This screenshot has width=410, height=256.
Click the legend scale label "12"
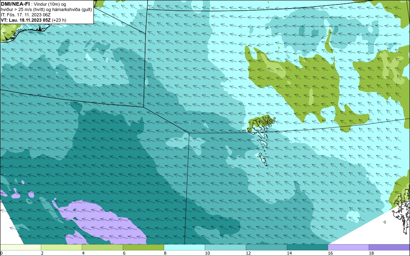click(x=248, y=253)
